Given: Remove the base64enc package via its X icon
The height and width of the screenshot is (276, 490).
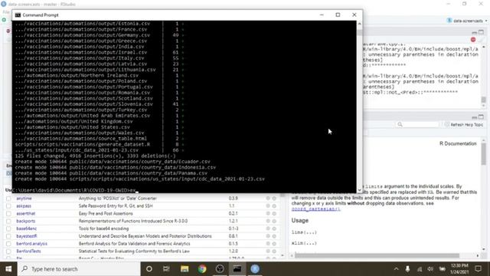Looking at the screenshot, I should pyautogui.click(x=274, y=228).
